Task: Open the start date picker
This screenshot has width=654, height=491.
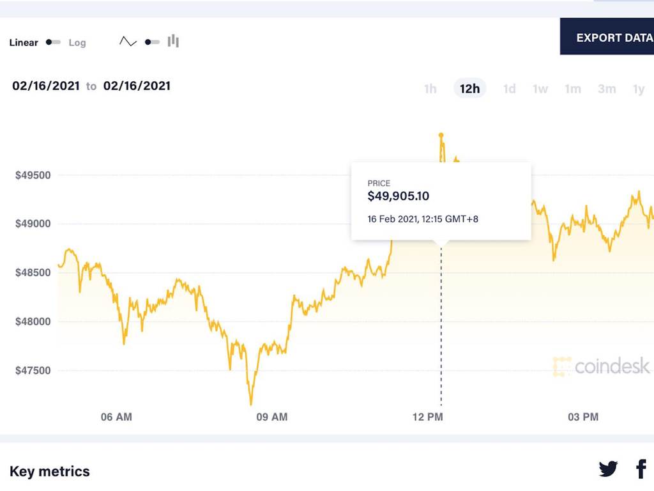Action: click(x=45, y=86)
